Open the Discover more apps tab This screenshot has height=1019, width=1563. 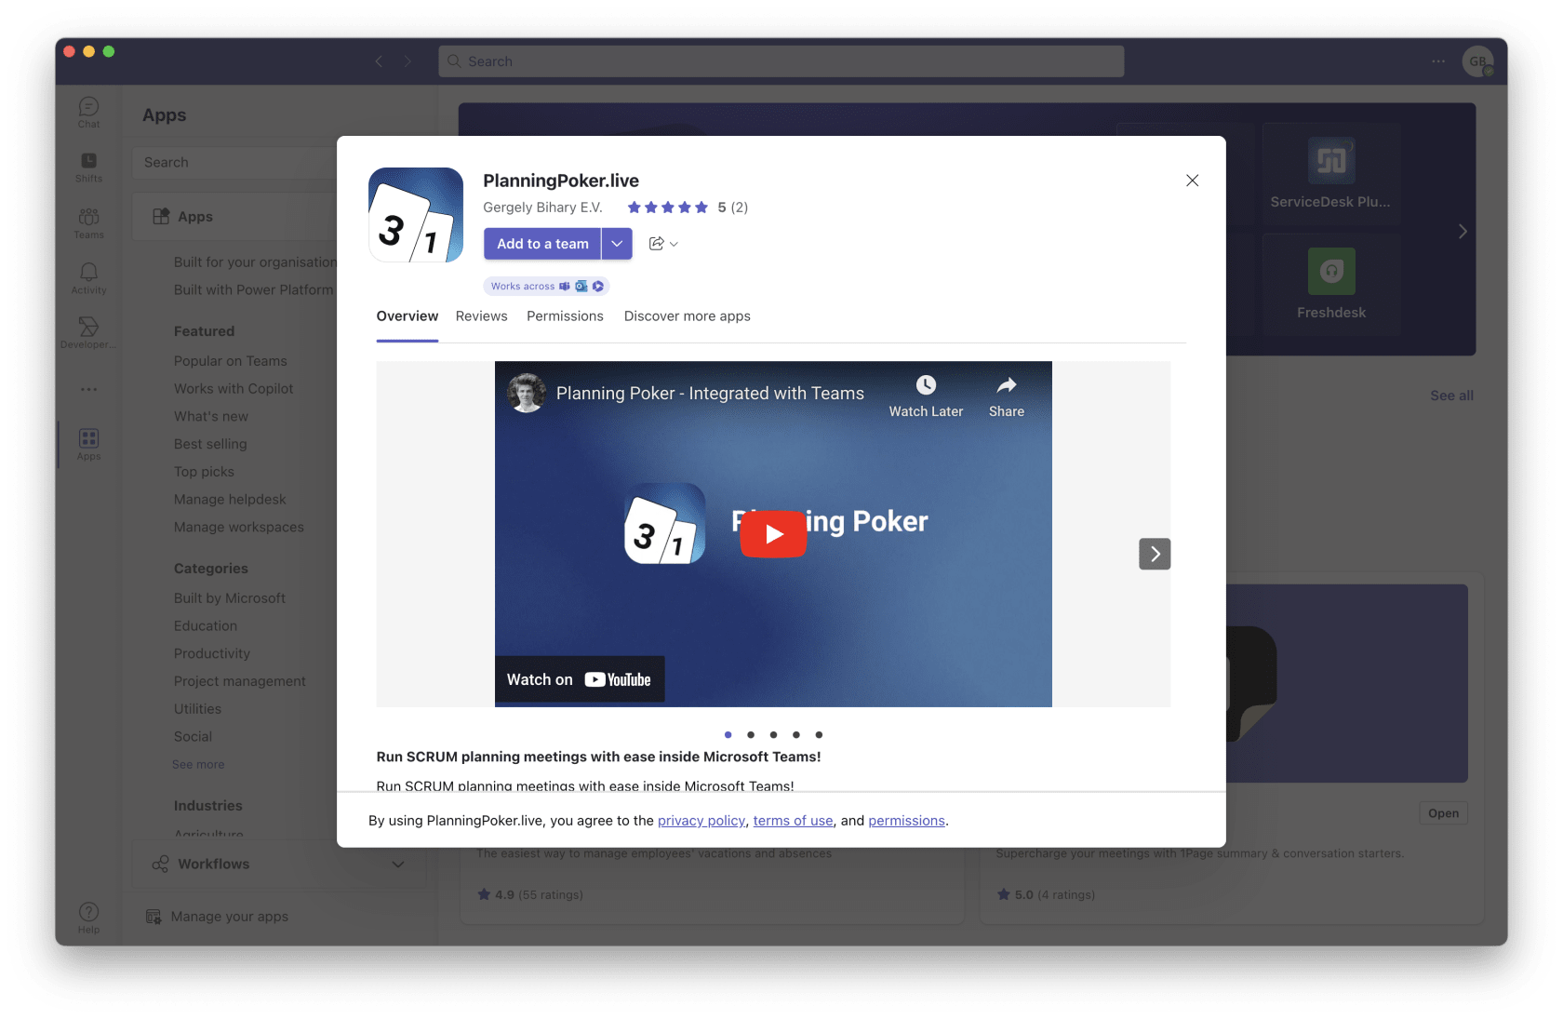(688, 316)
